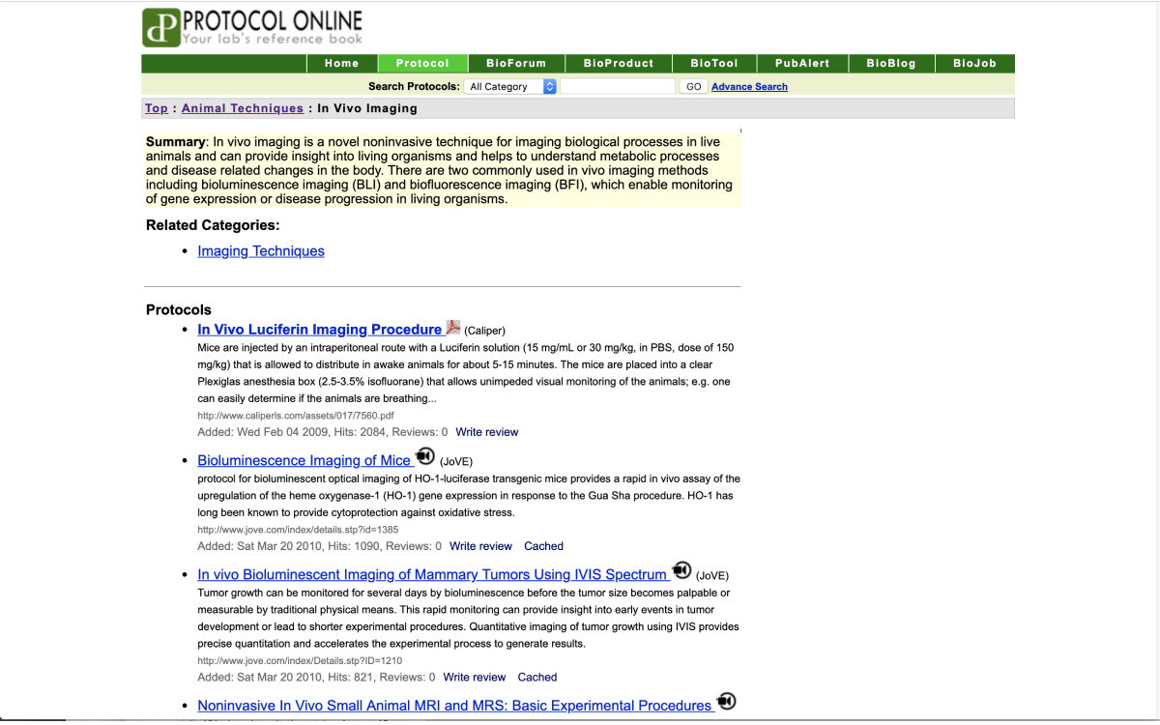The height and width of the screenshot is (725, 1160).
Task: Open In Vivo Luciferin Imaging Procedure link
Action: 319,330
